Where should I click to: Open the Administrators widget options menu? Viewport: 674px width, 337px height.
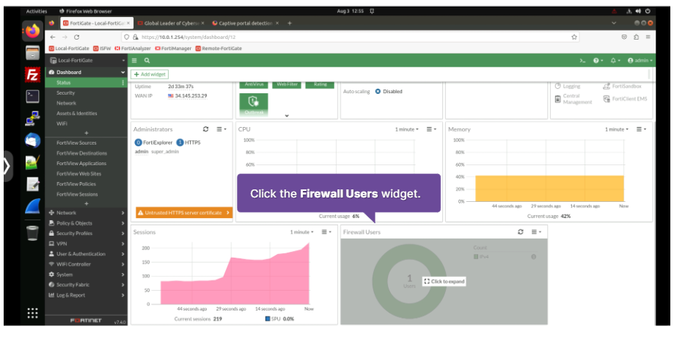coord(221,129)
